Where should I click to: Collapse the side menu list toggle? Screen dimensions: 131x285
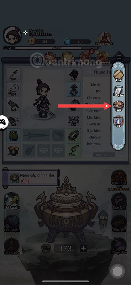pyautogui.click(x=119, y=57)
